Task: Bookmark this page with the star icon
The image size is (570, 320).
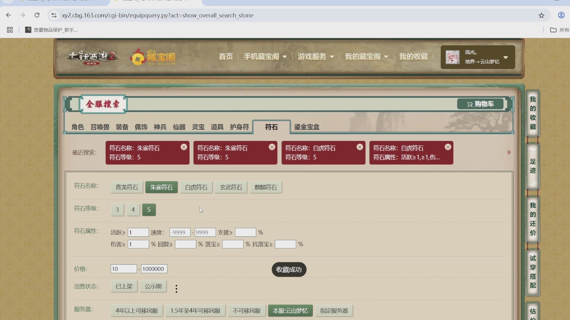Action: pos(541,15)
